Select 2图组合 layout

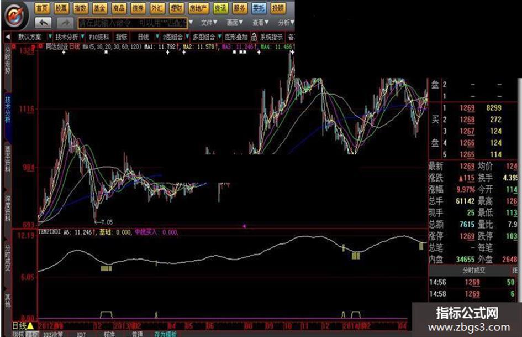[173, 37]
